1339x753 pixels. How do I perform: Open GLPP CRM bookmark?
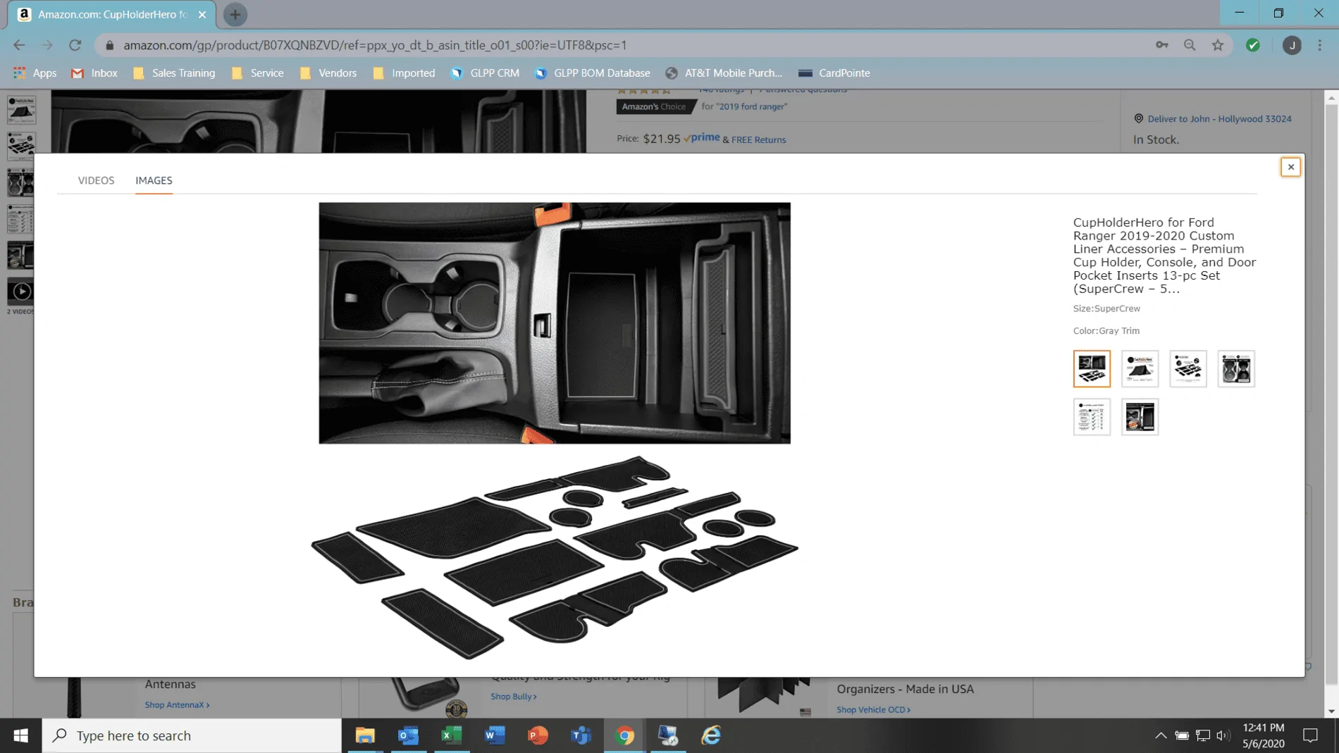(x=485, y=73)
